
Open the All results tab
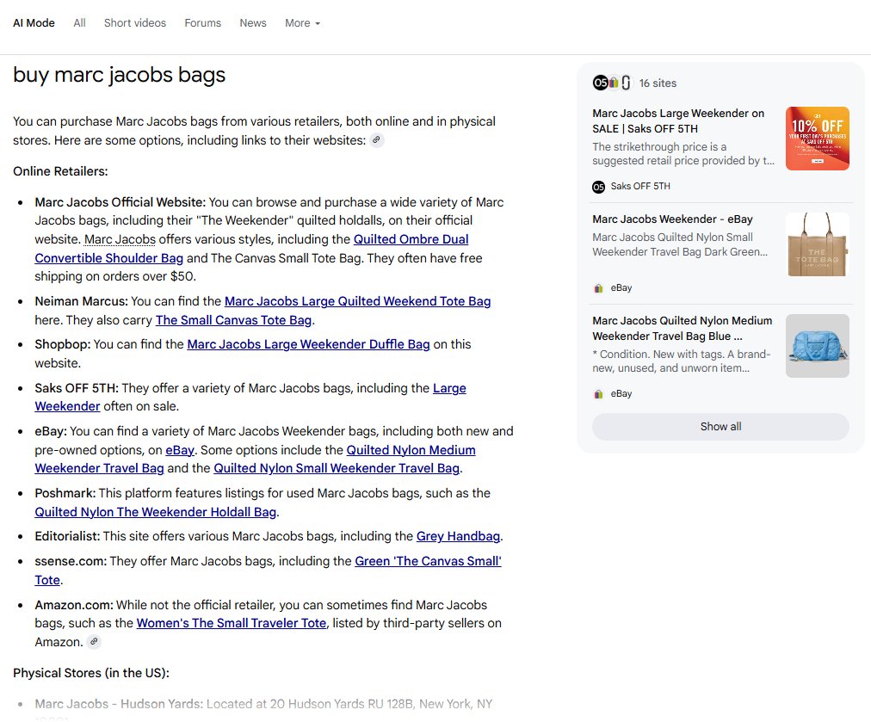tap(79, 22)
